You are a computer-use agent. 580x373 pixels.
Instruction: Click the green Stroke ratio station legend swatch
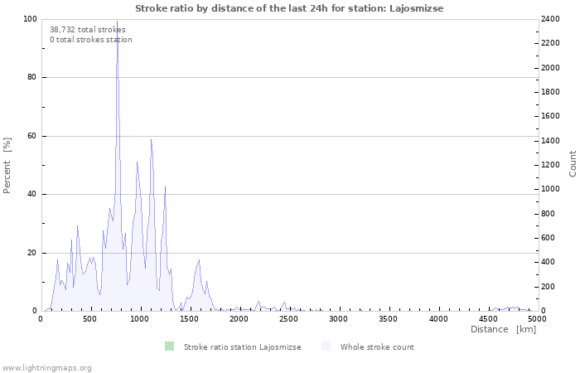pos(169,346)
